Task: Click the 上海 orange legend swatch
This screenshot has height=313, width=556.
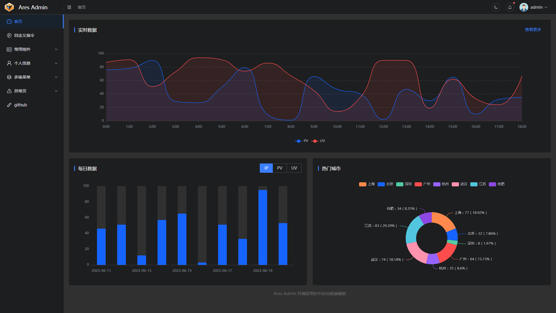Action: [x=363, y=184]
